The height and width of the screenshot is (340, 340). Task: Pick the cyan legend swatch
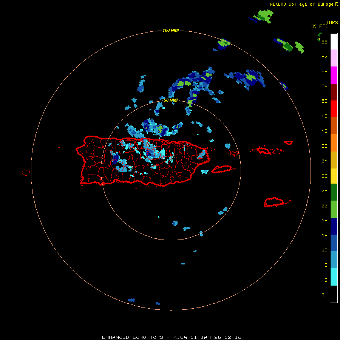(x=334, y=277)
